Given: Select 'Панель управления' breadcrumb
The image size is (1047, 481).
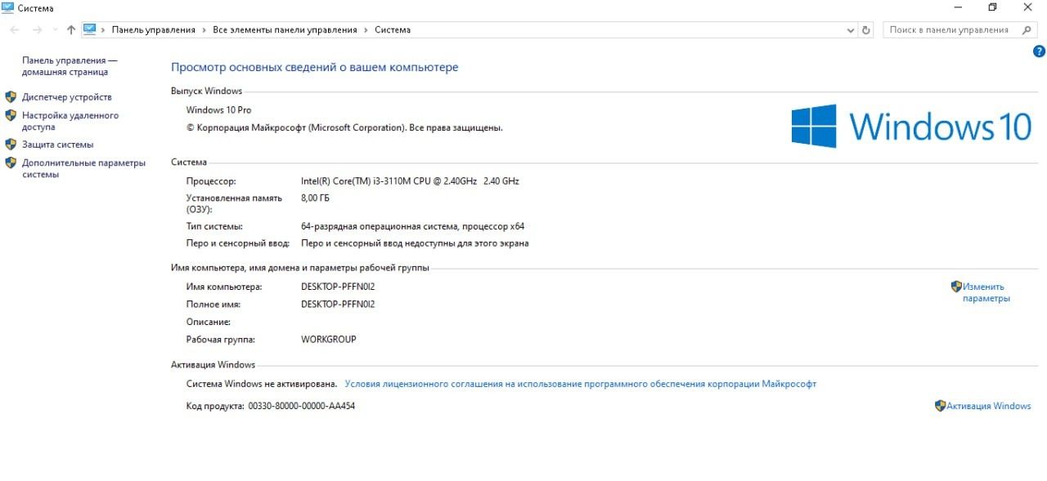Looking at the screenshot, I should [154, 29].
